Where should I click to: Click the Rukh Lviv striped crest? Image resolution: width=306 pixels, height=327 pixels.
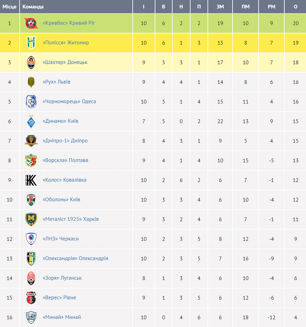click(x=31, y=82)
